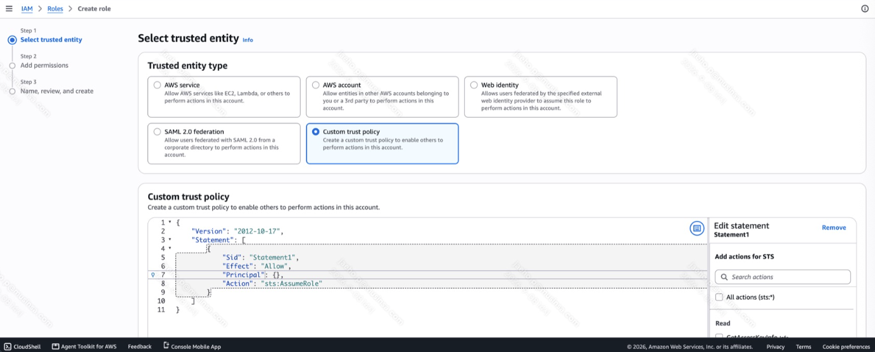Click the Console Mobile App icon
Image resolution: width=875 pixels, height=352 pixels.
[x=167, y=346]
